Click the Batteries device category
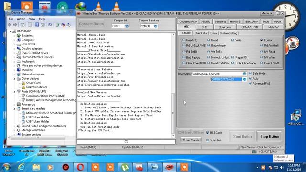306x172 pixels. [x=27, y=35]
